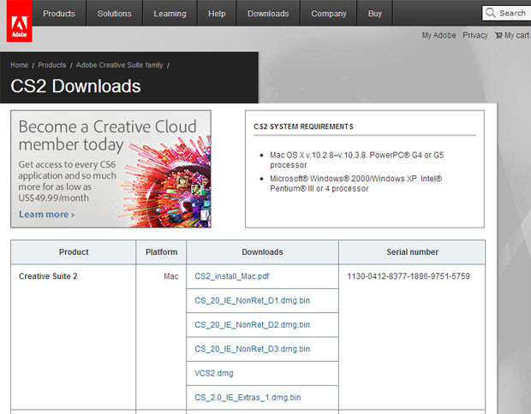The image size is (531, 414).
Task: Open the Buy menu
Action: point(375,13)
